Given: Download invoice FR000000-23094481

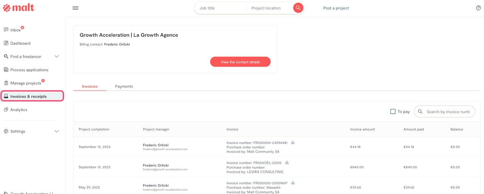Looking at the screenshot, I should pos(293,142).
